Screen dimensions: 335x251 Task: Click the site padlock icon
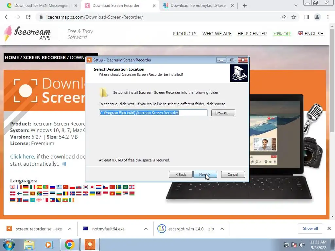coord(41,17)
